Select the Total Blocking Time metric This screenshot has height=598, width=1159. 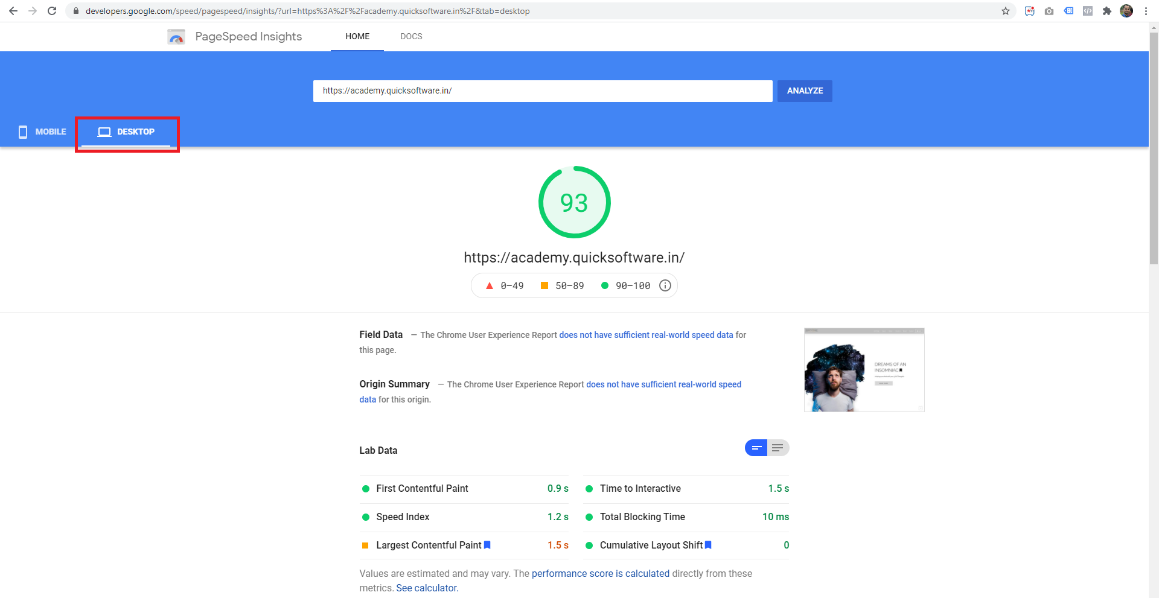(x=686, y=517)
